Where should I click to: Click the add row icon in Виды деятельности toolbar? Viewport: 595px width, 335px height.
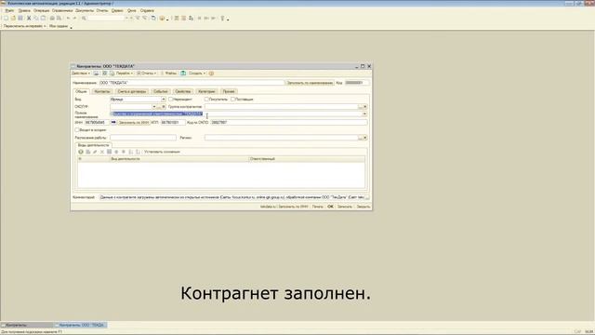pos(81,152)
